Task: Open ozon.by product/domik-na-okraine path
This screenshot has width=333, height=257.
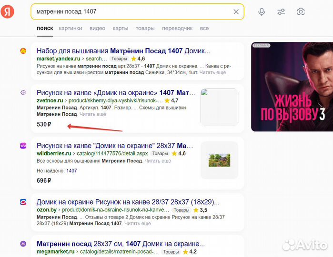Action: 116,210
